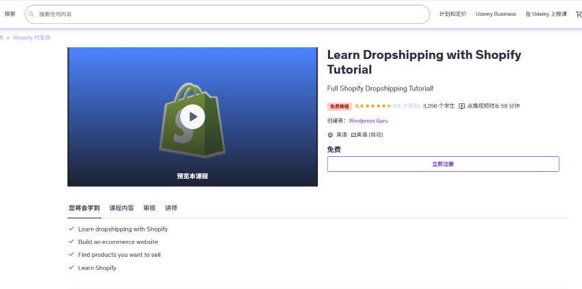Open the 74 个评分 ratings link
This screenshot has height=289, width=582.
[x=407, y=106]
